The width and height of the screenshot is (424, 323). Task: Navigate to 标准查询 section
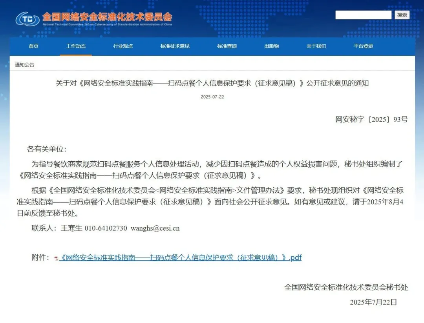[227, 46]
